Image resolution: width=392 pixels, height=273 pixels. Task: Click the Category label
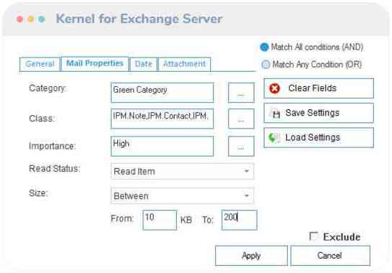click(x=47, y=88)
